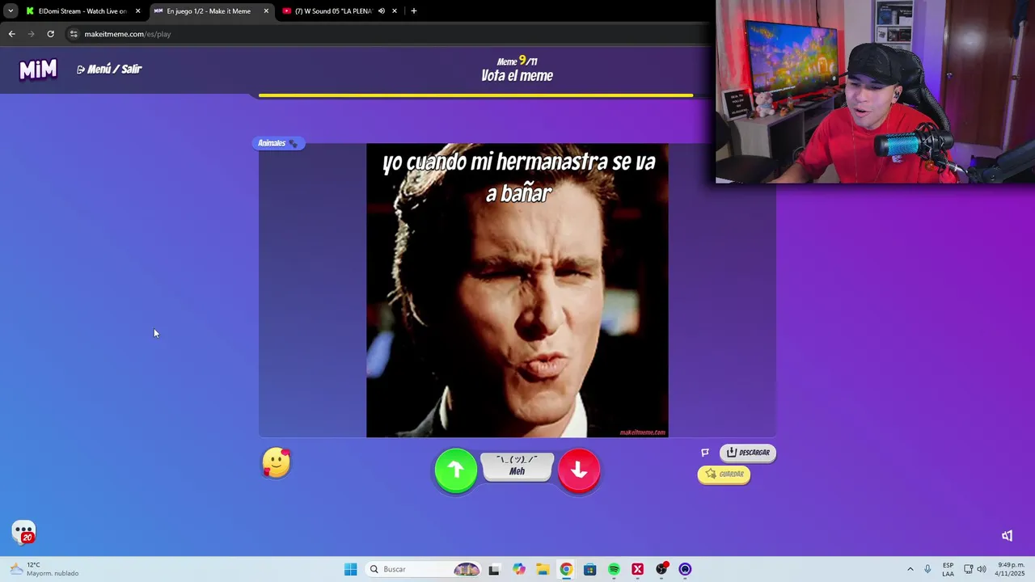Upvote the meme with green arrow
1035x582 pixels.
pyautogui.click(x=456, y=470)
